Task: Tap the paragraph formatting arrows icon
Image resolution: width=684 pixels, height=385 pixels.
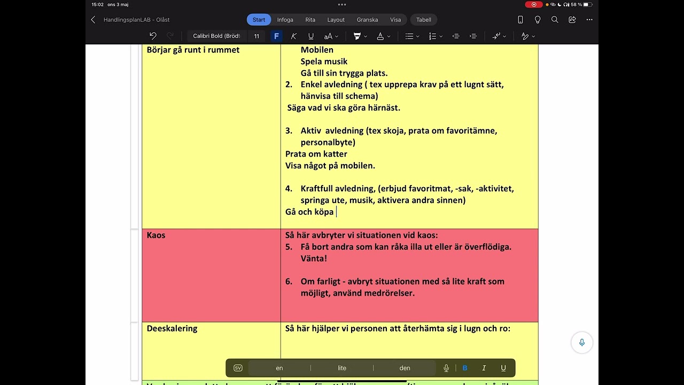Action: [x=496, y=36]
